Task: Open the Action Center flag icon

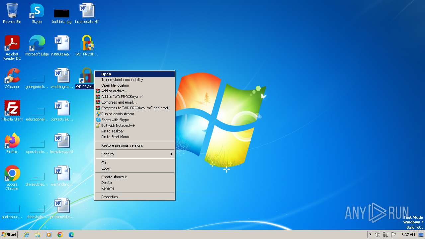Action: (393, 235)
